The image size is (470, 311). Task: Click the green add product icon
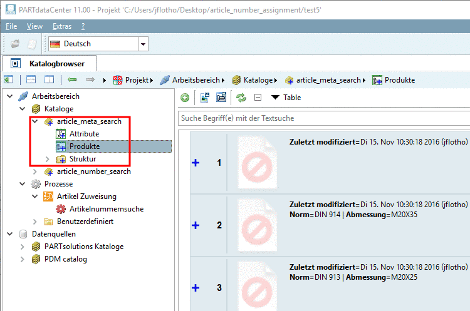coord(185,98)
